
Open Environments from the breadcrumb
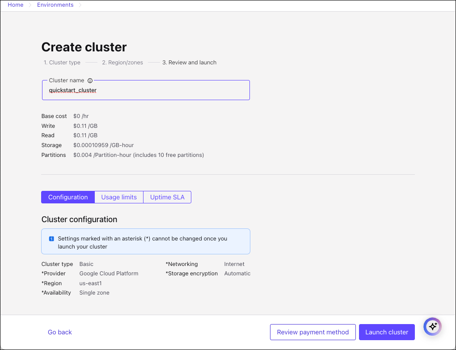coord(55,5)
